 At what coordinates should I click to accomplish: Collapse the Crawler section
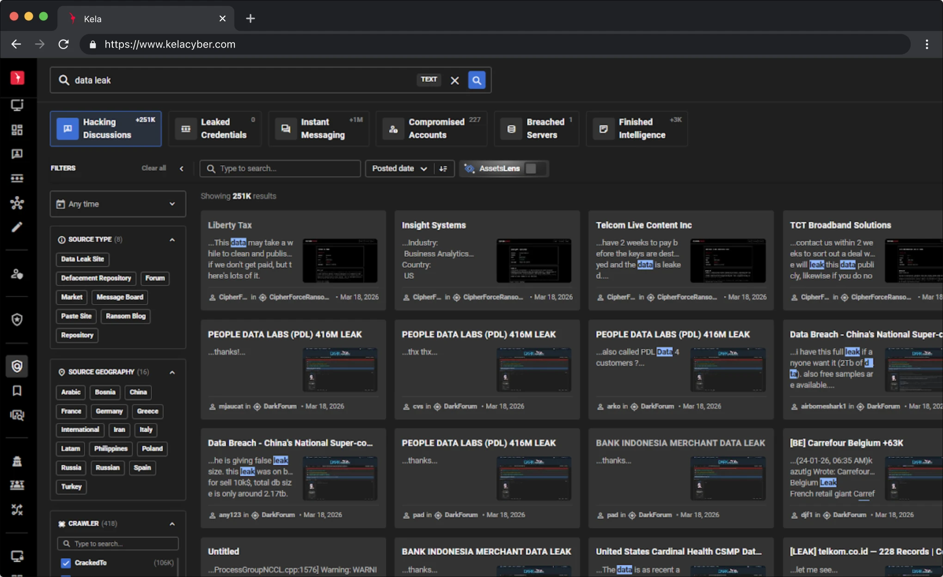click(172, 524)
